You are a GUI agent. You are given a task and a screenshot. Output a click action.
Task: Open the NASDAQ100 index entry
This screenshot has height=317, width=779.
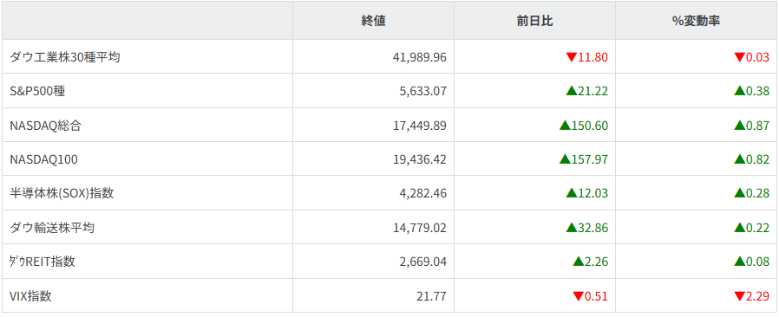(43, 159)
